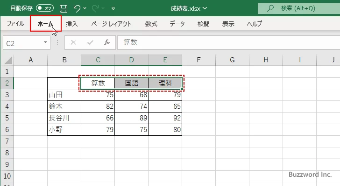This screenshot has width=340, height=186.
Task: Open the ヘルプ (Help) tab
Action: coord(255,24)
